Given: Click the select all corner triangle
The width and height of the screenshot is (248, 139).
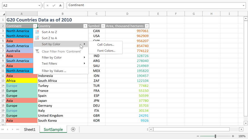Looking at the screenshot, I should 4,14.
